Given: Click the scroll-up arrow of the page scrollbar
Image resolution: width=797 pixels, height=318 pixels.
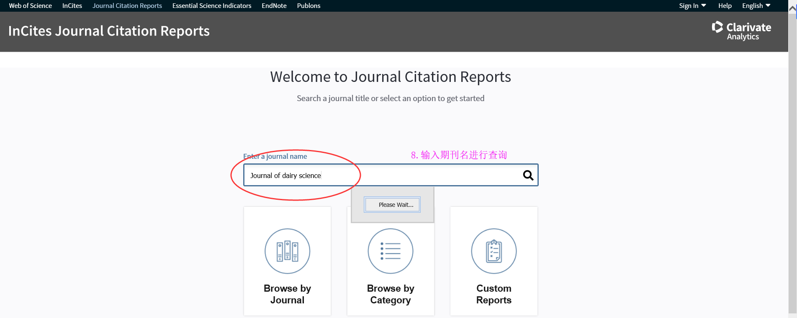Looking at the screenshot, I should 792,8.
